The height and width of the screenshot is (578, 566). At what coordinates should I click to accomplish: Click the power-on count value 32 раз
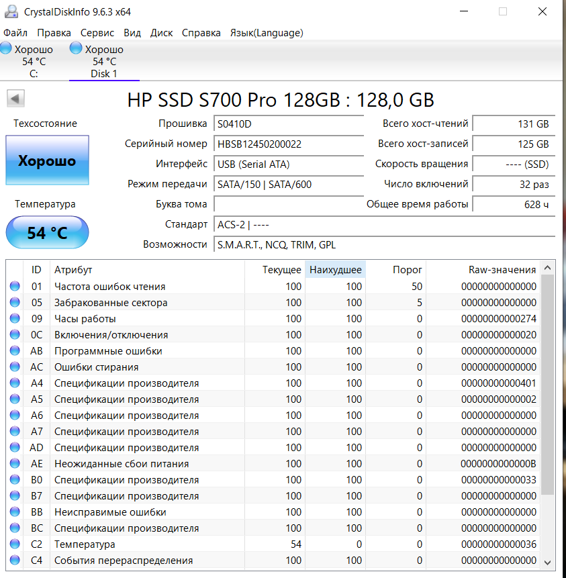514,185
